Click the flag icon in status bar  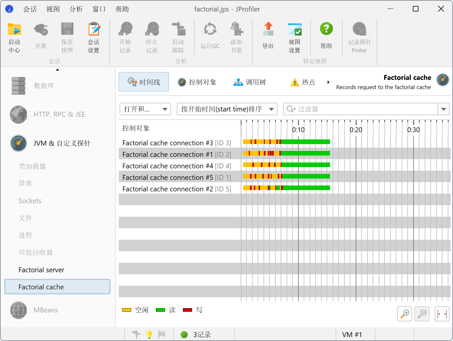162,334
